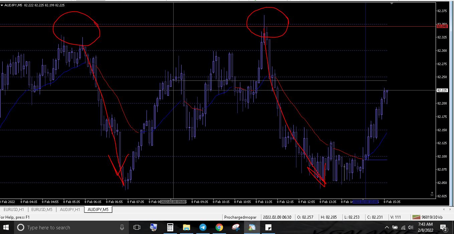Open the AUDJPY,H1 chart tab
Viewport: 454px width, 234px height.
[70, 210]
